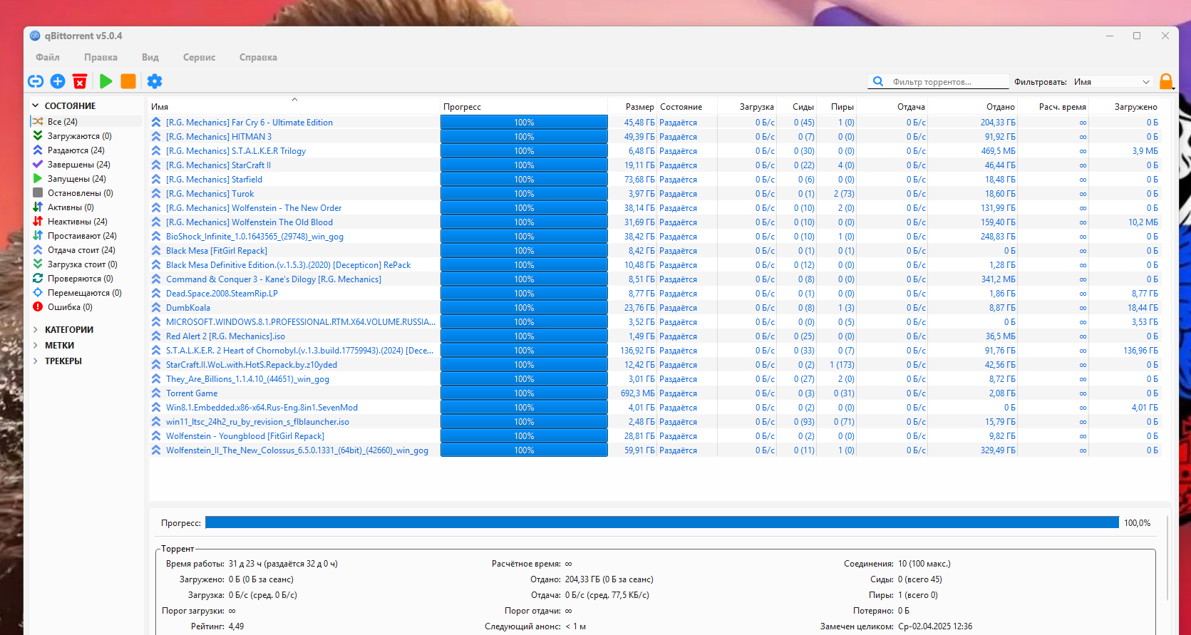
Task: Sort list by the Размер column header
Action: tap(639, 107)
